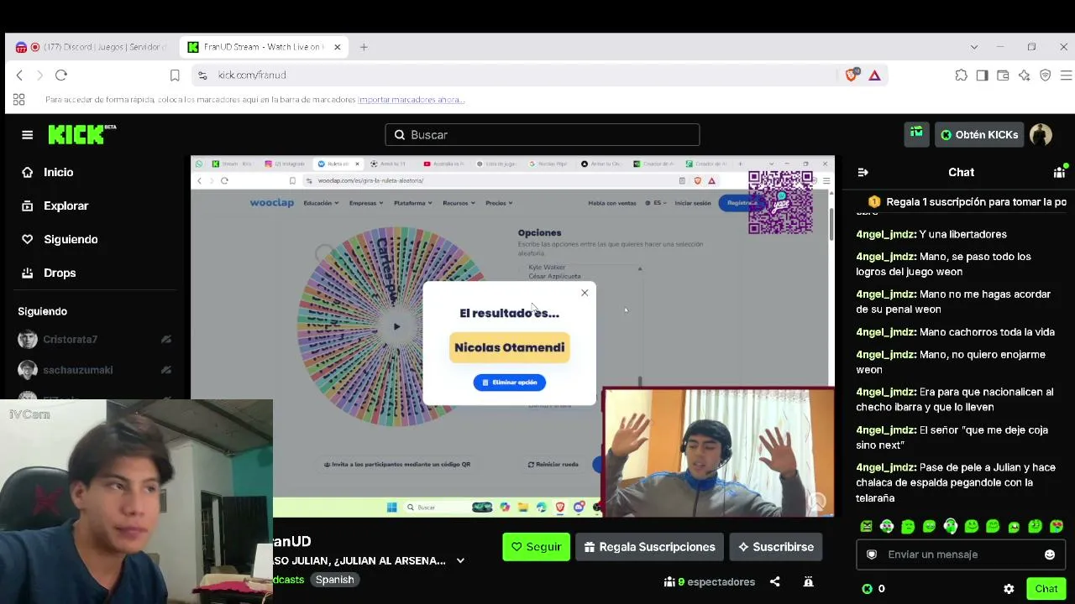Viewport: 1075px width, 604px height.
Task: Expand the stream title chevron
Action: pos(460,560)
